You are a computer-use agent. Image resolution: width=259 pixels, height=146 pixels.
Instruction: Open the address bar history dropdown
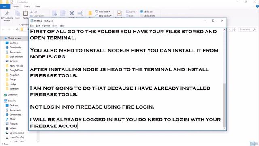point(230,30)
